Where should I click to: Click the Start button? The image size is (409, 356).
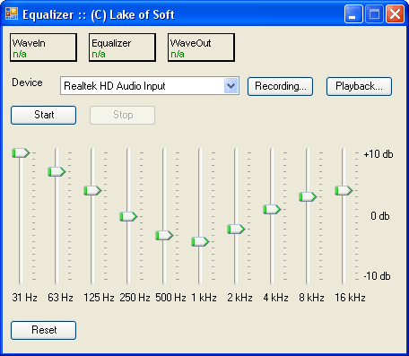coord(44,115)
